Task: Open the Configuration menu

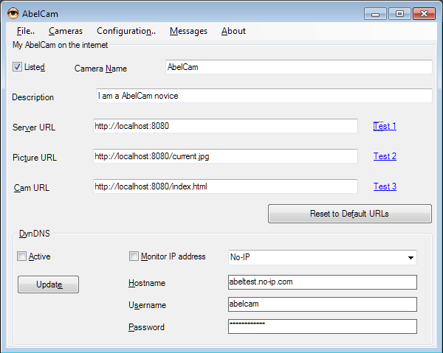Action: pyautogui.click(x=126, y=31)
